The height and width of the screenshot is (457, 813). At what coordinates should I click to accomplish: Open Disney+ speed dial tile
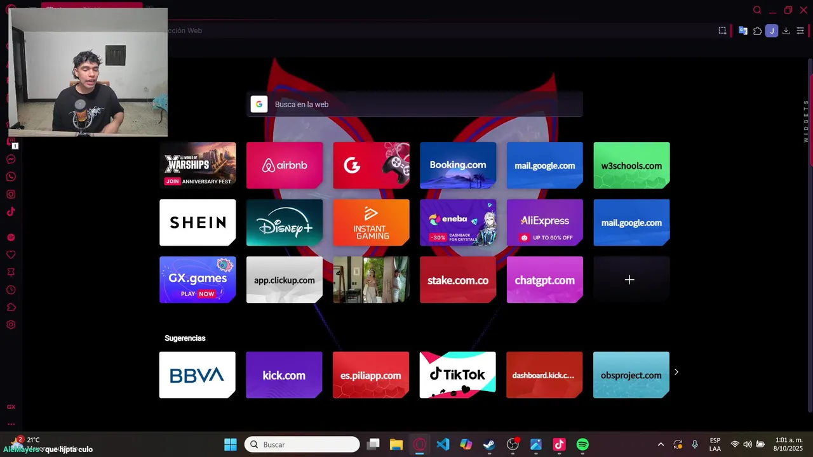pos(285,222)
